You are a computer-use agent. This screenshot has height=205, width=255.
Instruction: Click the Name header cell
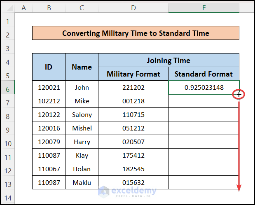click(82, 67)
